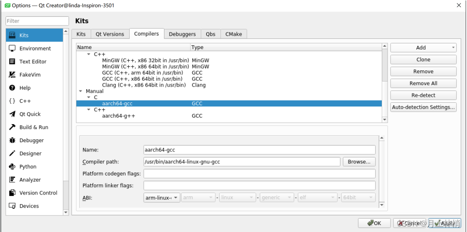Click the options category sidebar scrollbar

pyautogui.click(x=66, y=122)
